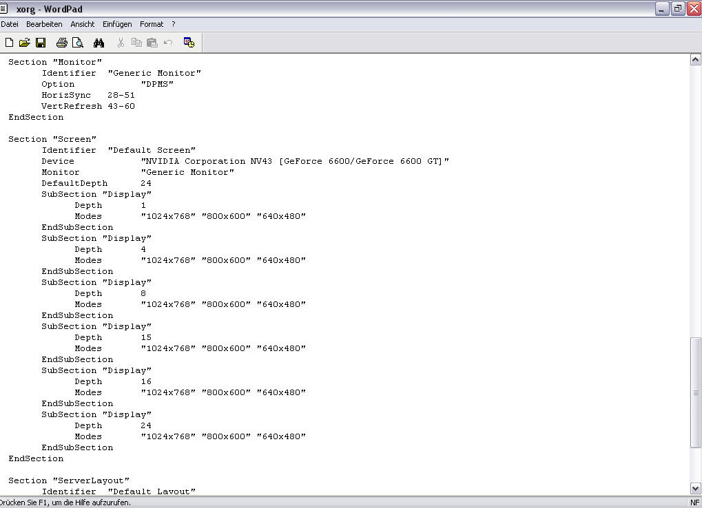Open a file with the folder icon
This screenshot has width=702, height=508.
[x=25, y=43]
